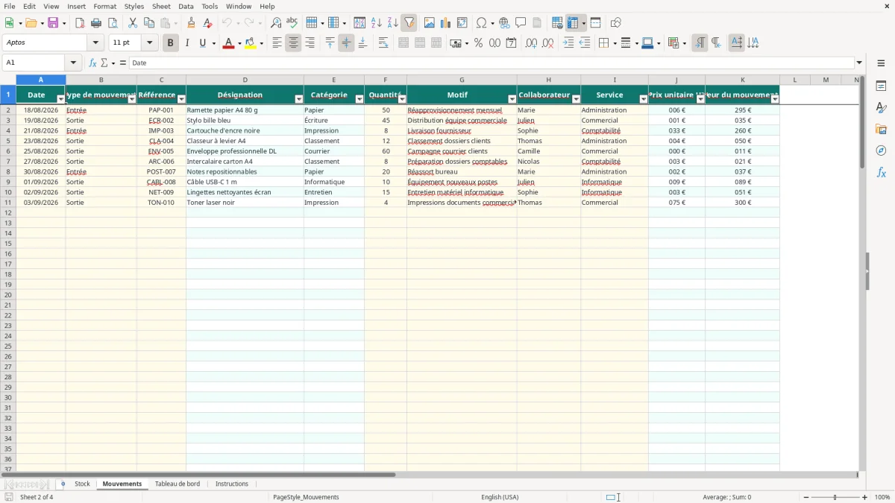This screenshot has height=503, width=895.
Task: Toggle Center Vertically alignment
Action: [x=346, y=43]
